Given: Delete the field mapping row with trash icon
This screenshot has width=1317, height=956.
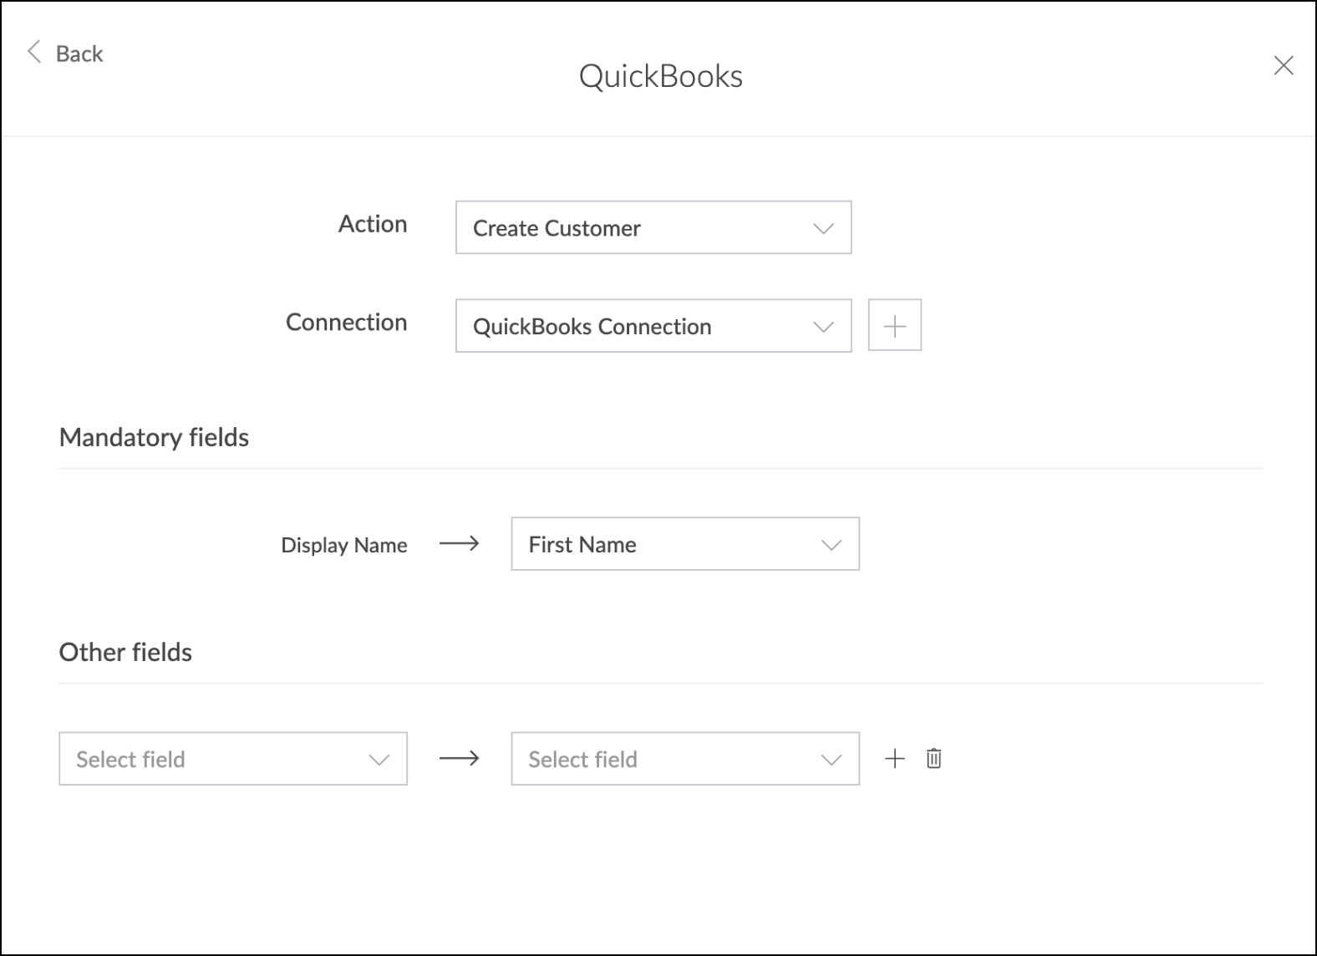Looking at the screenshot, I should tap(934, 758).
